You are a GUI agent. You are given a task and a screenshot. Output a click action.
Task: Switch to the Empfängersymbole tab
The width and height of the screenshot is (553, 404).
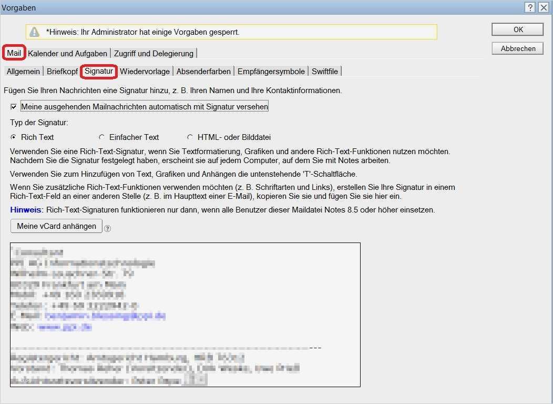pyautogui.click(x=271, y=70)
